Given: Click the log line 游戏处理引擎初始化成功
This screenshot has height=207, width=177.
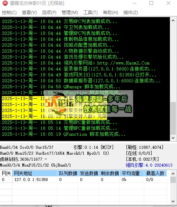Looking at the screenshot, I should pyautogui.click(x=63, y=57).
